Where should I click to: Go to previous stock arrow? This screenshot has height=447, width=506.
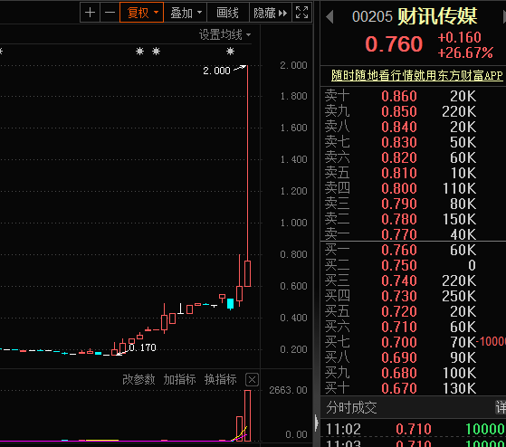click(x=329, y=17)
